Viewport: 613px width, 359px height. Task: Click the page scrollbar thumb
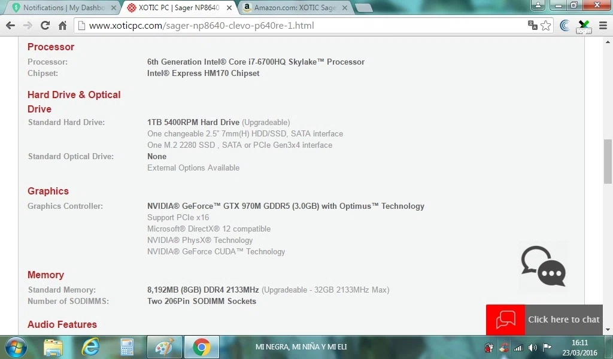coord(608,162)
